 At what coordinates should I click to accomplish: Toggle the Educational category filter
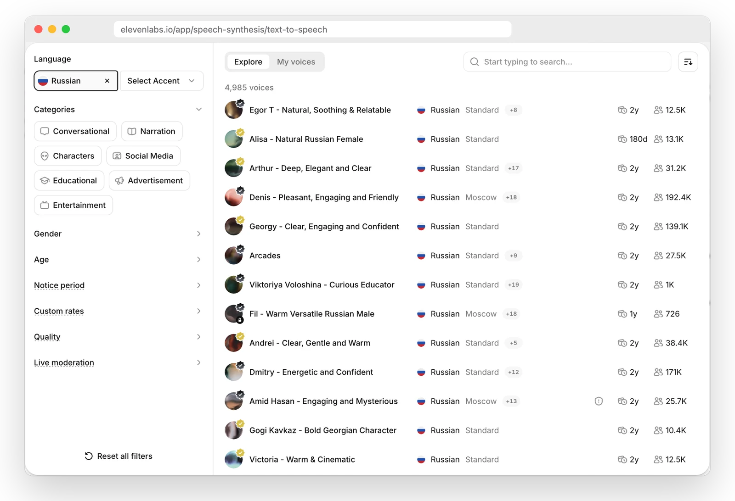pyautogui.click(x=69, y=181)
